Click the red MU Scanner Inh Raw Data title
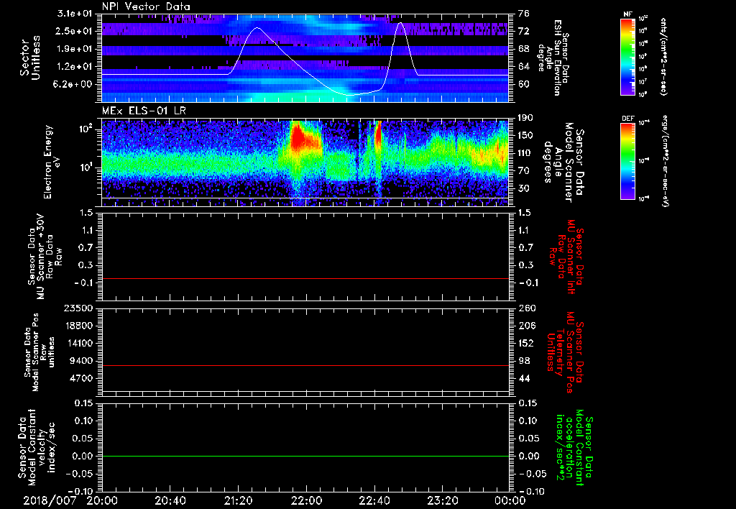736x509 pixels. (x=566, y=257)
